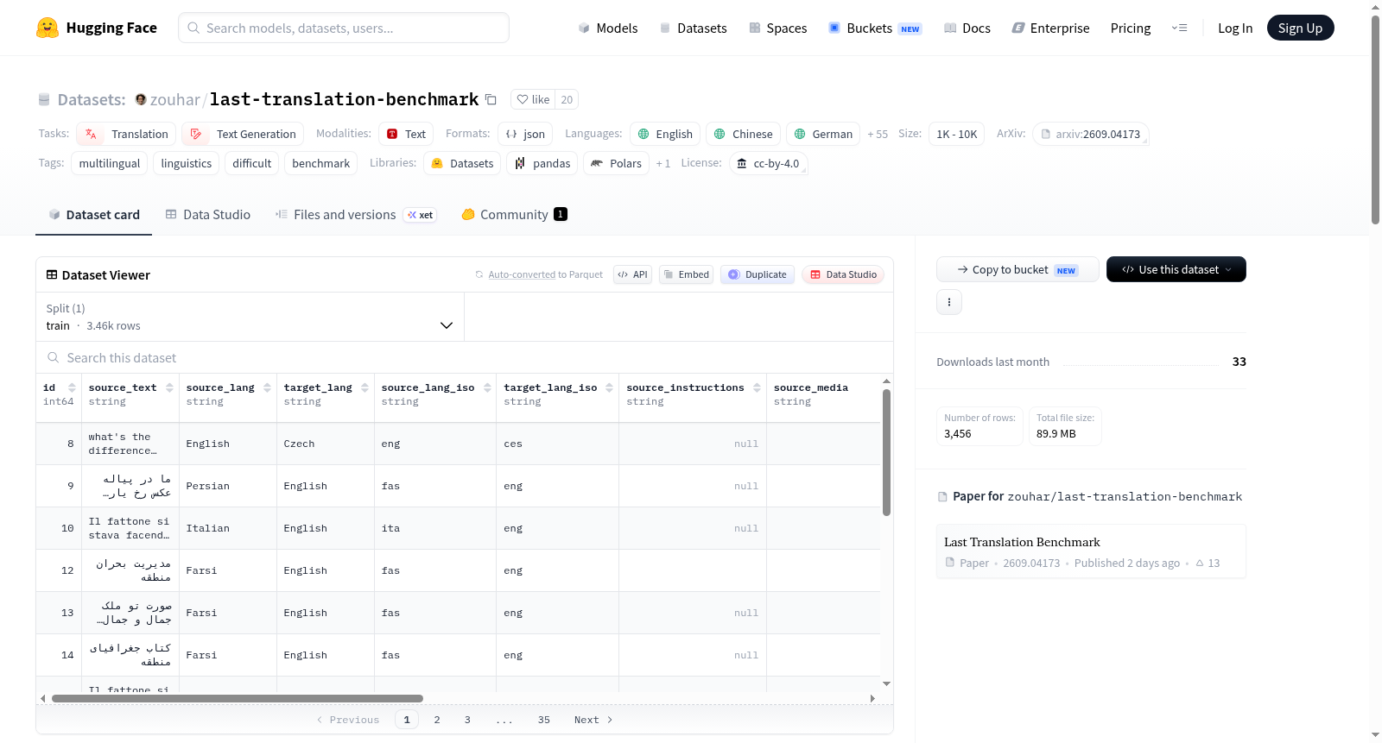Click the magnifier icon in dataset search
The image size is (1382, 743).
(x=54, y=357)
